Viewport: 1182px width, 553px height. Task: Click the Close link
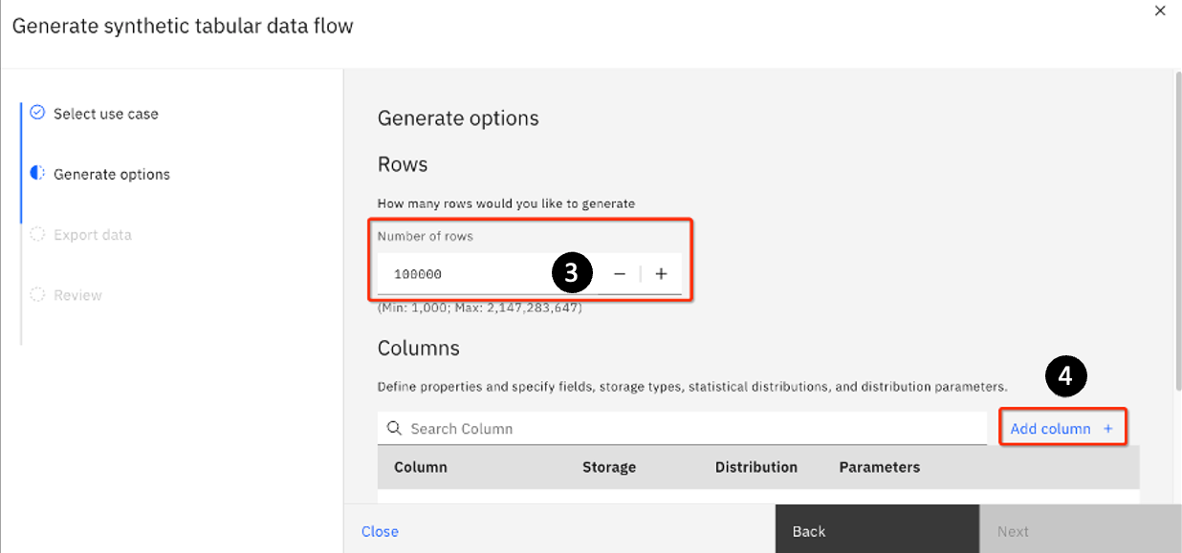click(380, 531)
